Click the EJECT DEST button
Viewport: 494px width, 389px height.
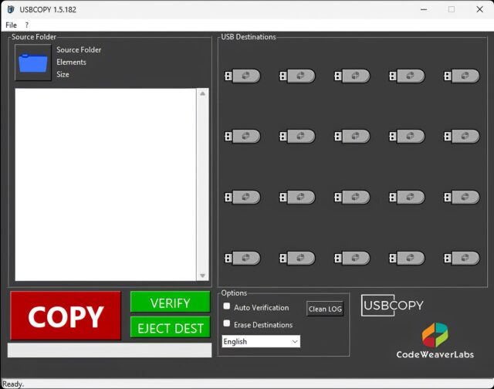pos(170,327)
